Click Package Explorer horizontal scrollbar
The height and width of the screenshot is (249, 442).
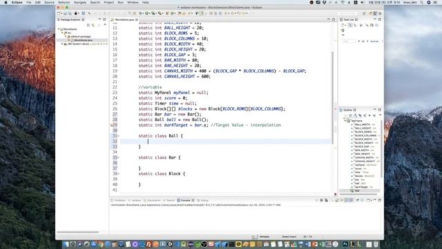point(77,232)
